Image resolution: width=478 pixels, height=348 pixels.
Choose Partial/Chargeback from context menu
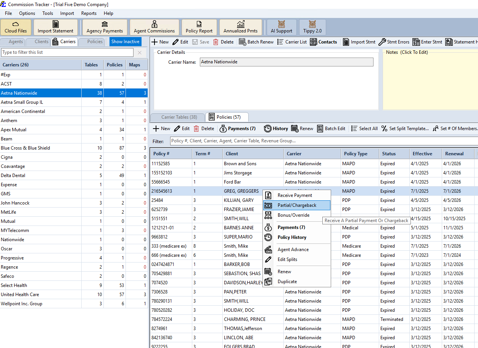point(296,205)
